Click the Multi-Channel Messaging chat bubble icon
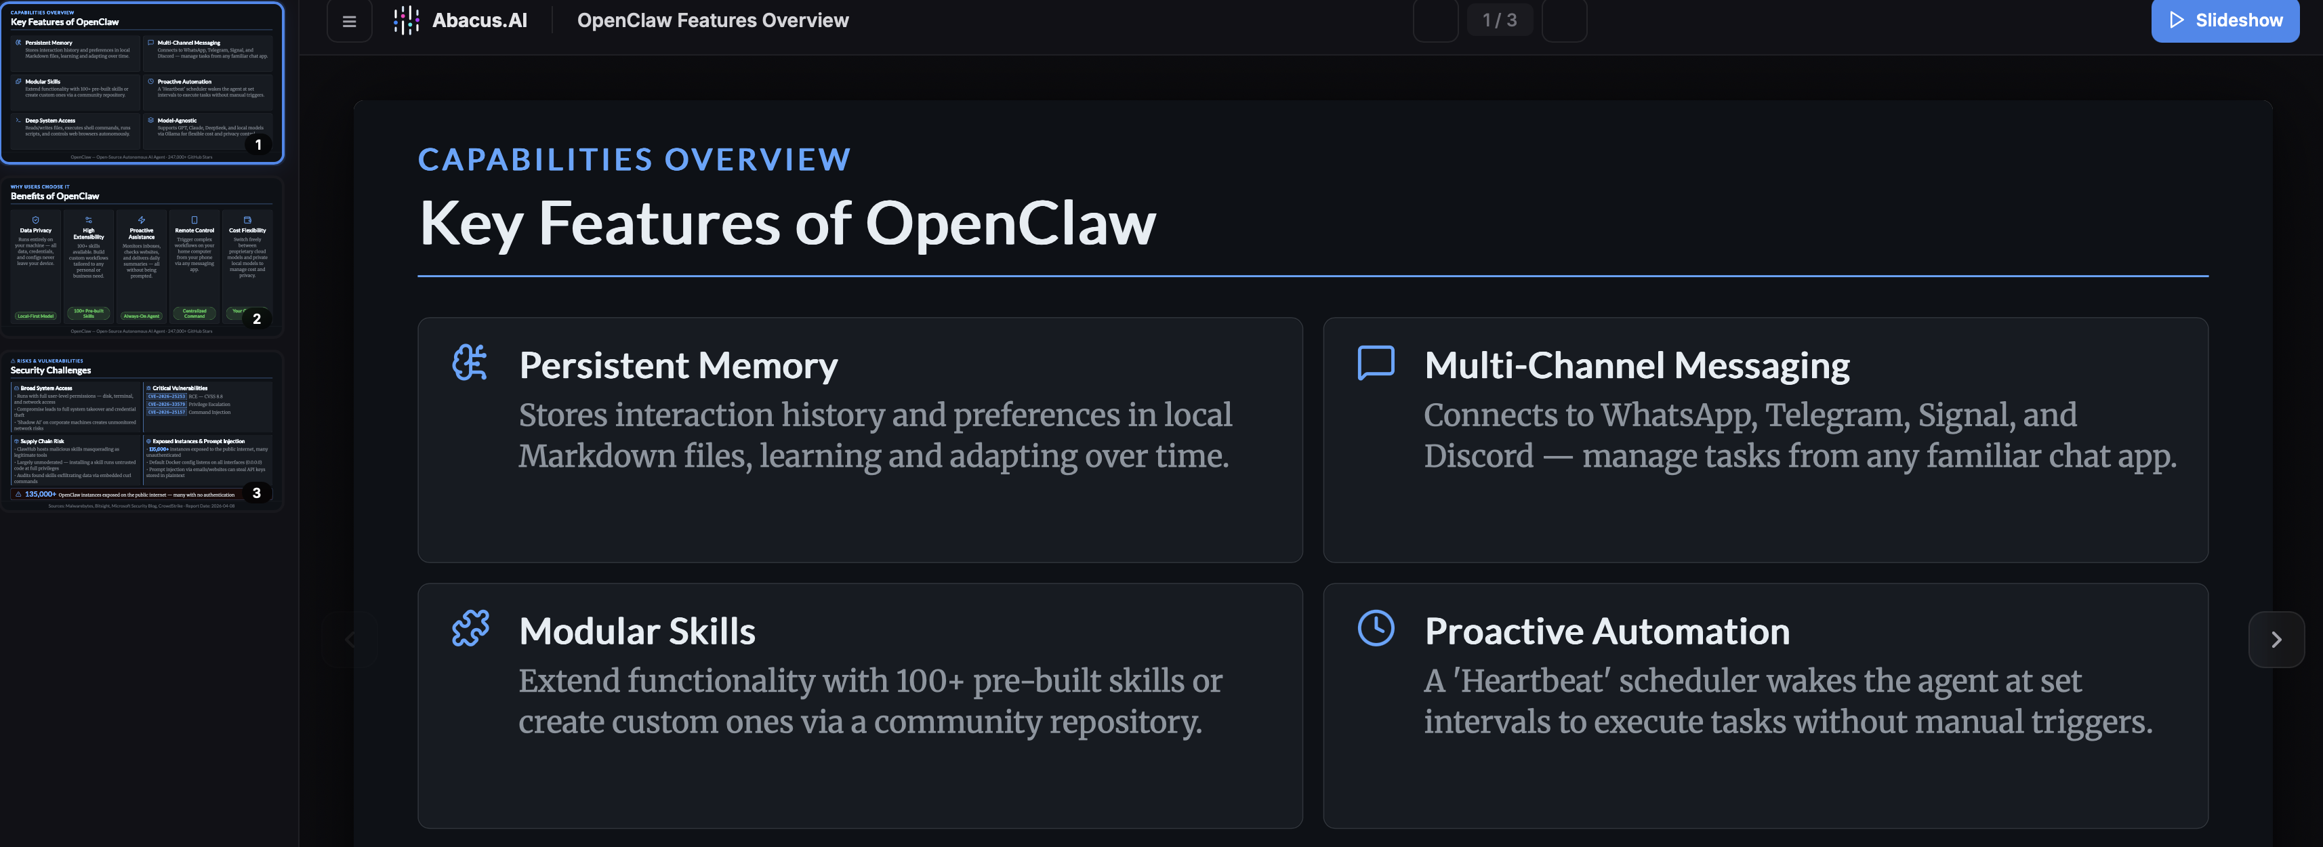The width and height of the screenshot is (2323, 847). click(x=1375, y=363)
